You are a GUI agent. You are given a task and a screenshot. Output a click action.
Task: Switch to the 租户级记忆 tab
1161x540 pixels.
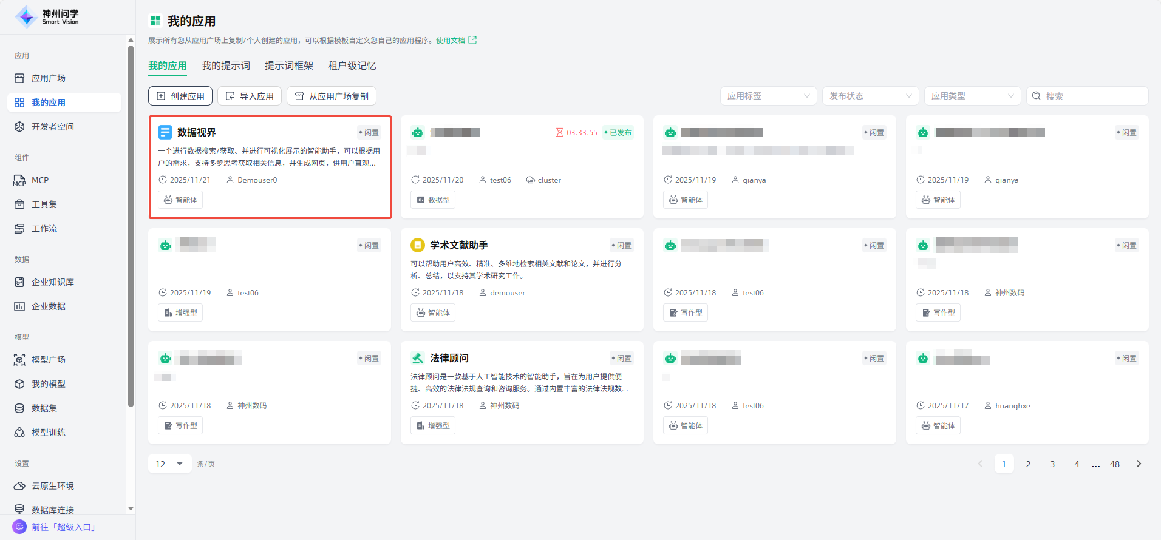pyautogui.click(x=352, y=66)
